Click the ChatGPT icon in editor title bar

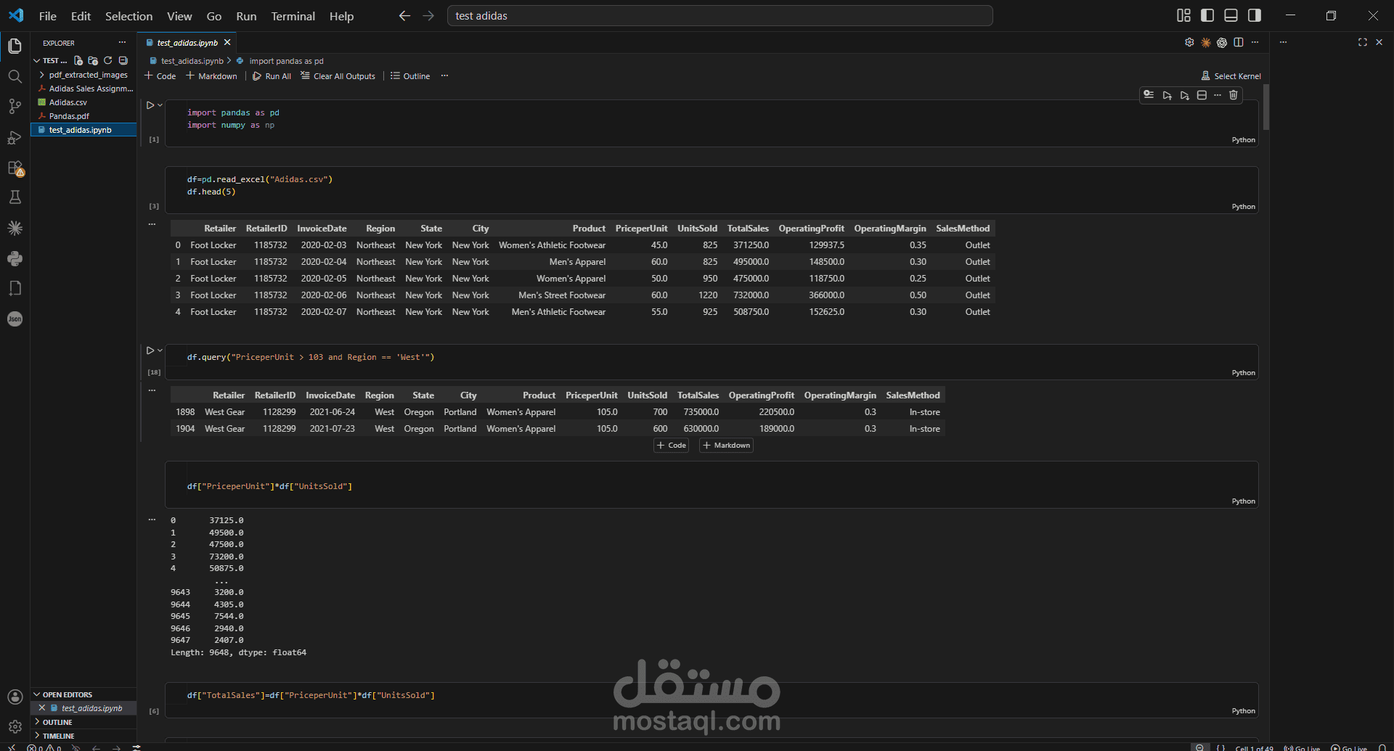[1222, 42]
